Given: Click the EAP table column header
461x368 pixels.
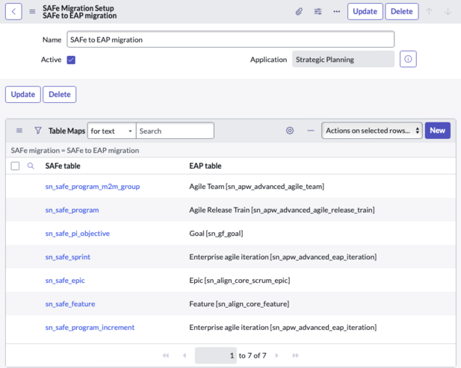Looking at the screenshot, I should click(x=205, y=166).
